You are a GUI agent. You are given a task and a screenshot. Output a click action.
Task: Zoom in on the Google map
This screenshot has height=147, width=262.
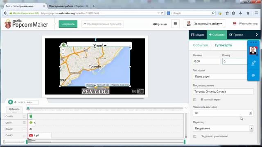point(63,50)
